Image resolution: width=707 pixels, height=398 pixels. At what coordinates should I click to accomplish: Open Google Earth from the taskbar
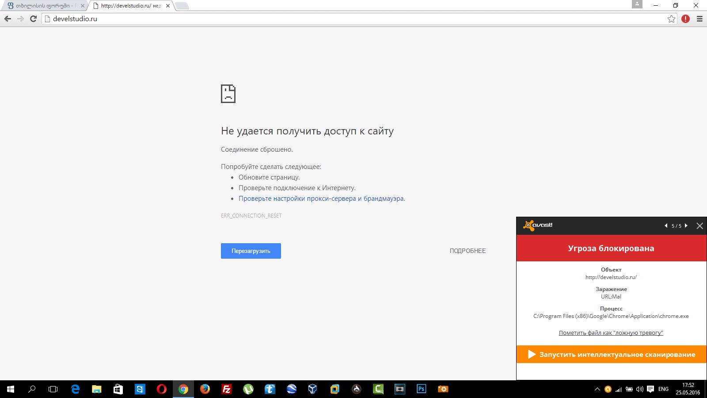292,389
